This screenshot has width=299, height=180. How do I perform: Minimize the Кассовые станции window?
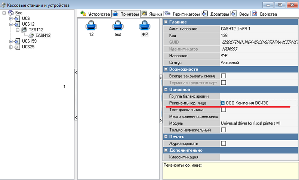[x=268, y=5]
